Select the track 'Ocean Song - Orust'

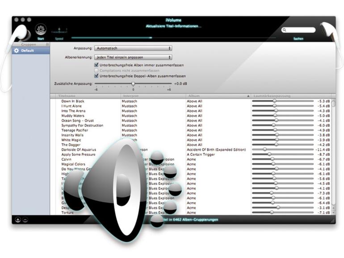78,121
